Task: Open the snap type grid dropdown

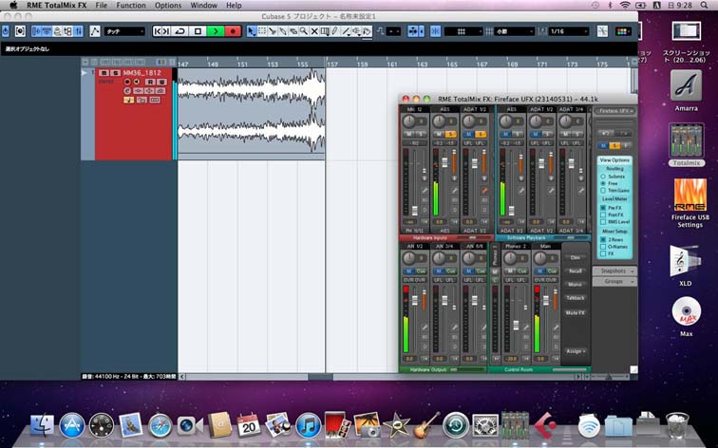Action: pos(463,31)
